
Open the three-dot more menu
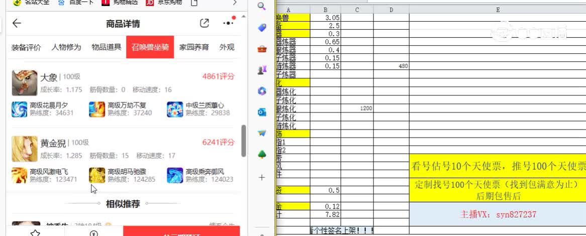228,23
